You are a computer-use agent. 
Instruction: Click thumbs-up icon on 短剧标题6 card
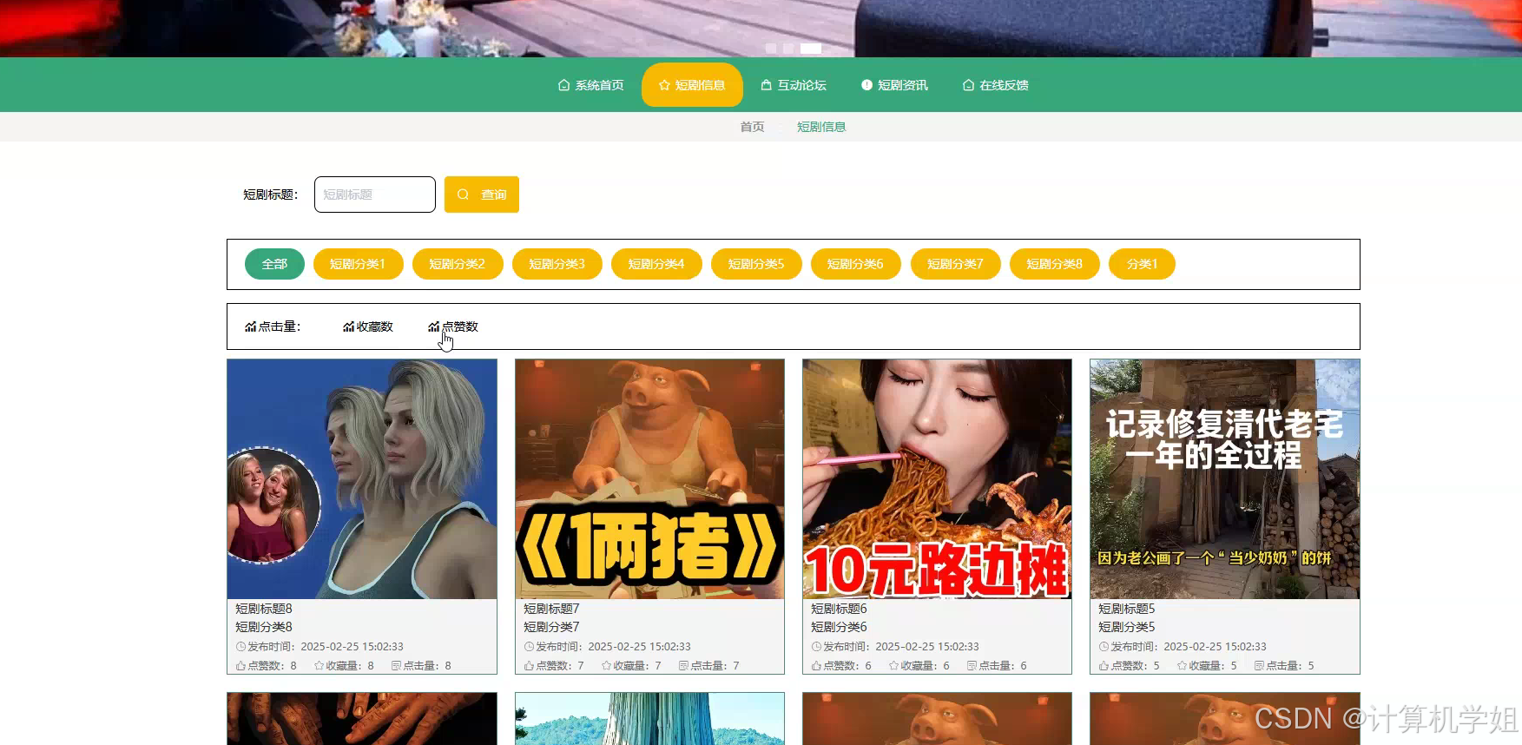(x=816, y=666)
